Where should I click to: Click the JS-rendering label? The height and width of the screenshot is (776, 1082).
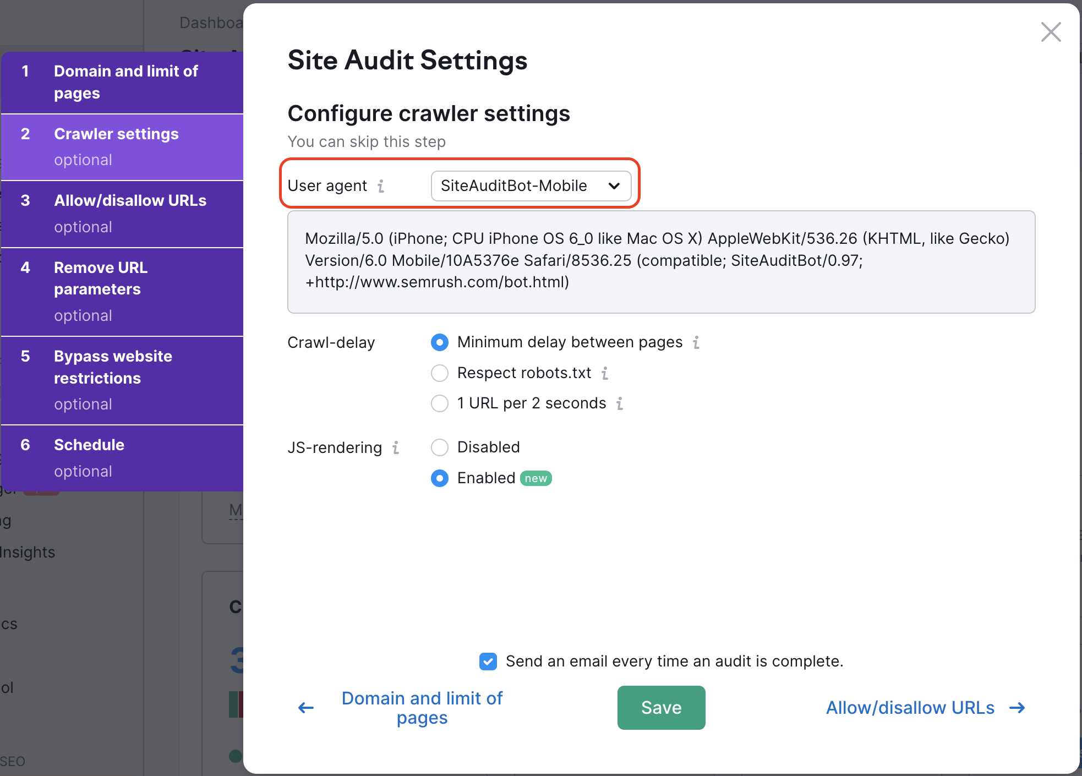[335, 448]
